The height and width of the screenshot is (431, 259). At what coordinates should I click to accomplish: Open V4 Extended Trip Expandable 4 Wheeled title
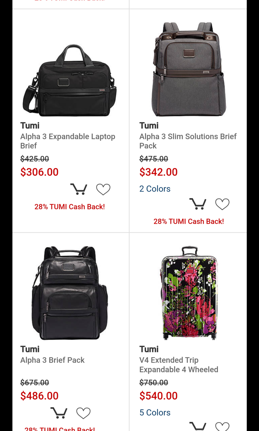(x=179, y=365)
